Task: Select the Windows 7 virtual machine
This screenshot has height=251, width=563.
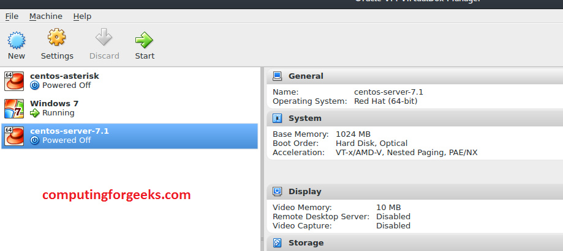Action: (x=129, y=109)
